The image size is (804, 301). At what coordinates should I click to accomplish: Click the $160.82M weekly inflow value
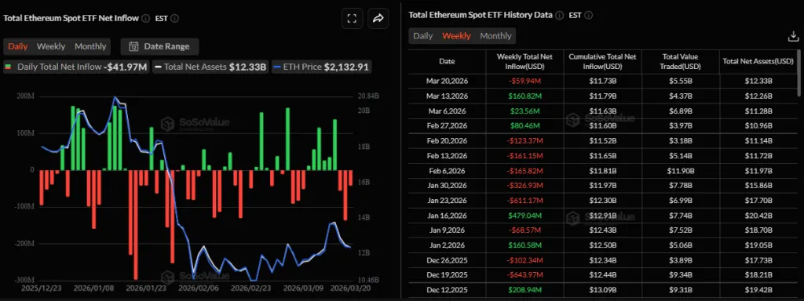(524, 96)
